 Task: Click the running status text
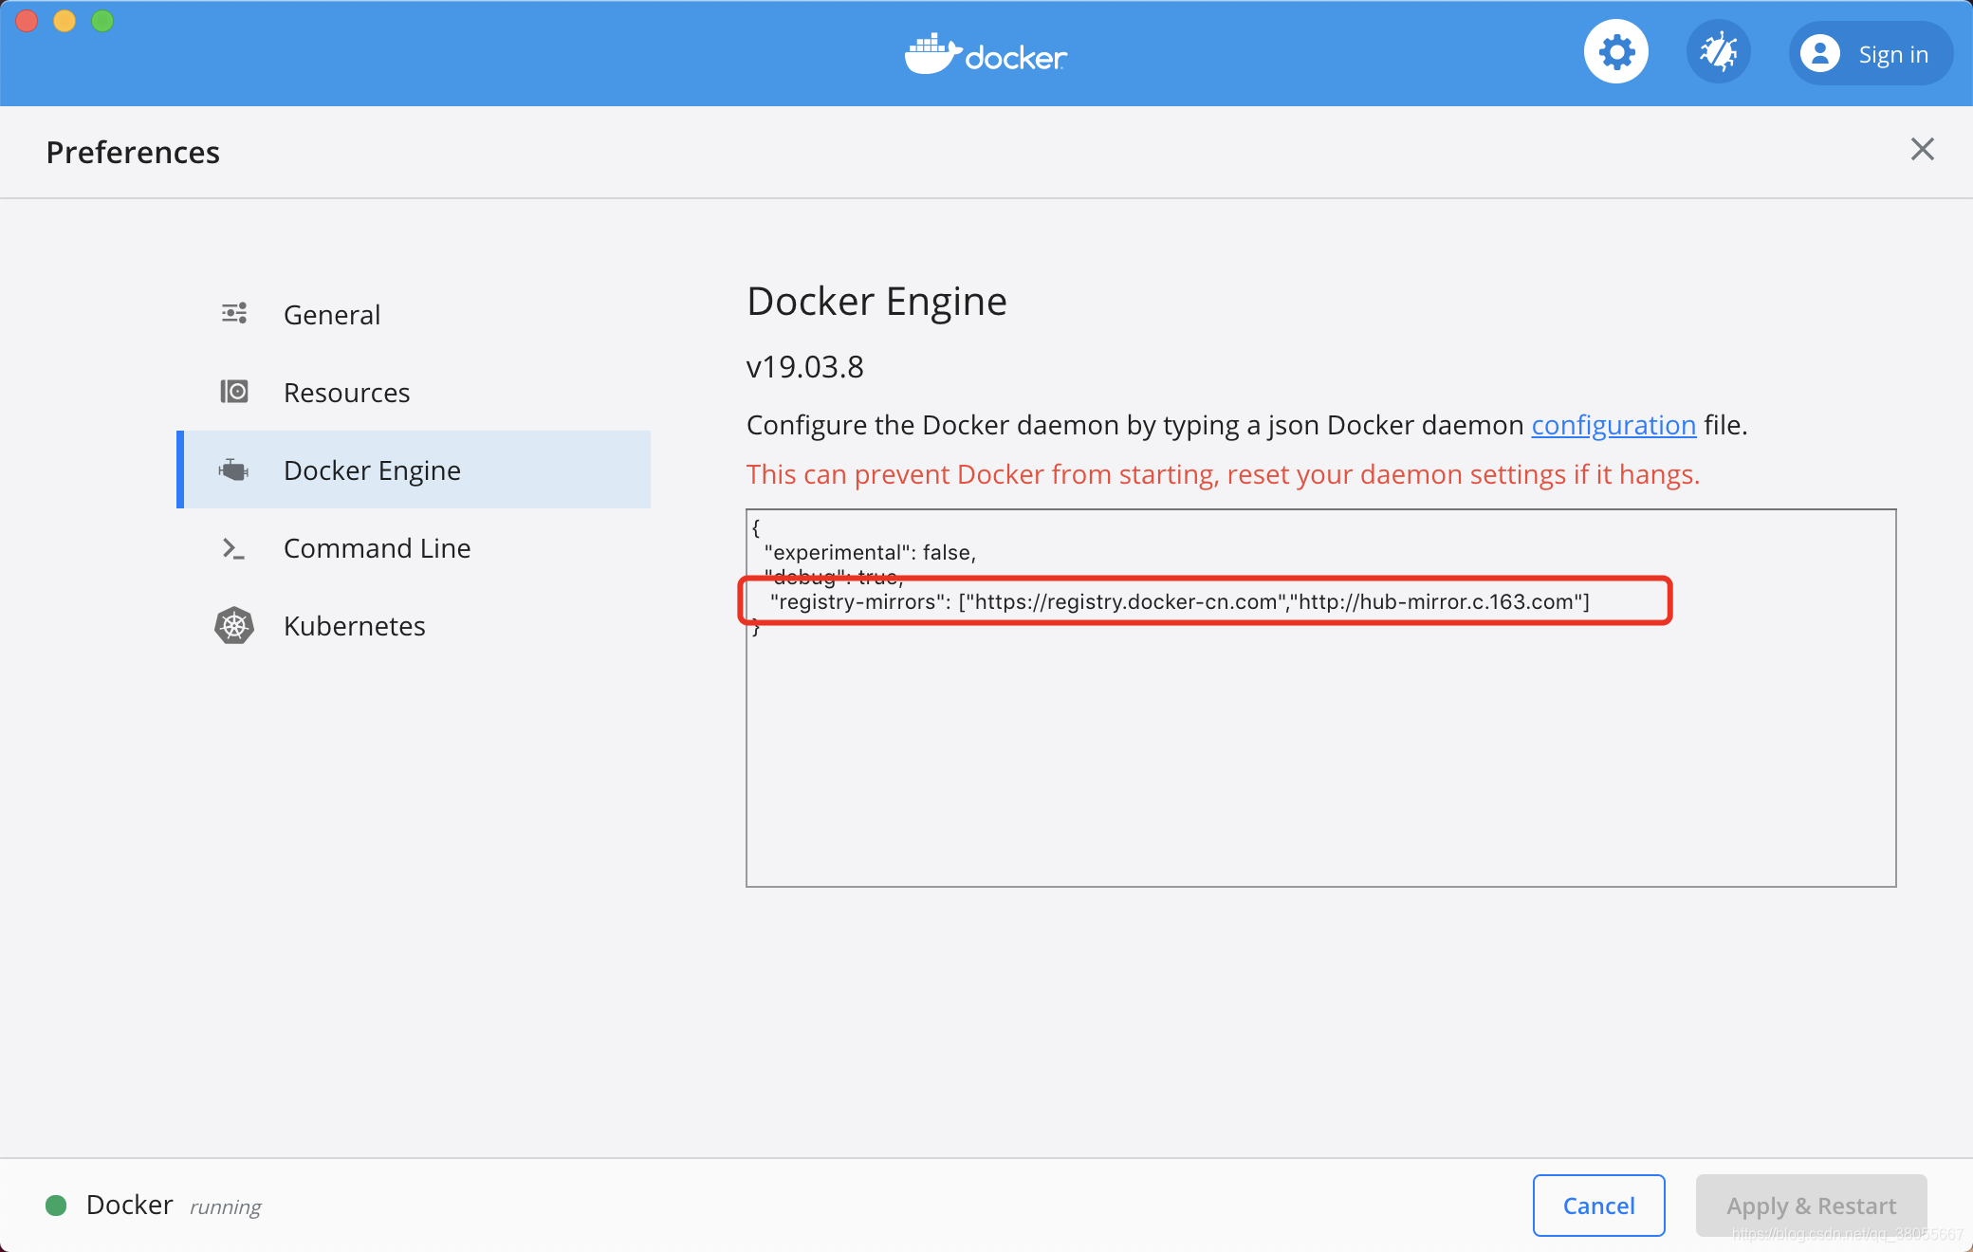pos(226,1206)
